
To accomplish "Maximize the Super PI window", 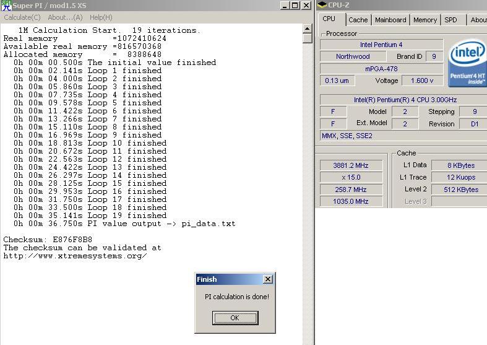I will [x=295, y=6].
